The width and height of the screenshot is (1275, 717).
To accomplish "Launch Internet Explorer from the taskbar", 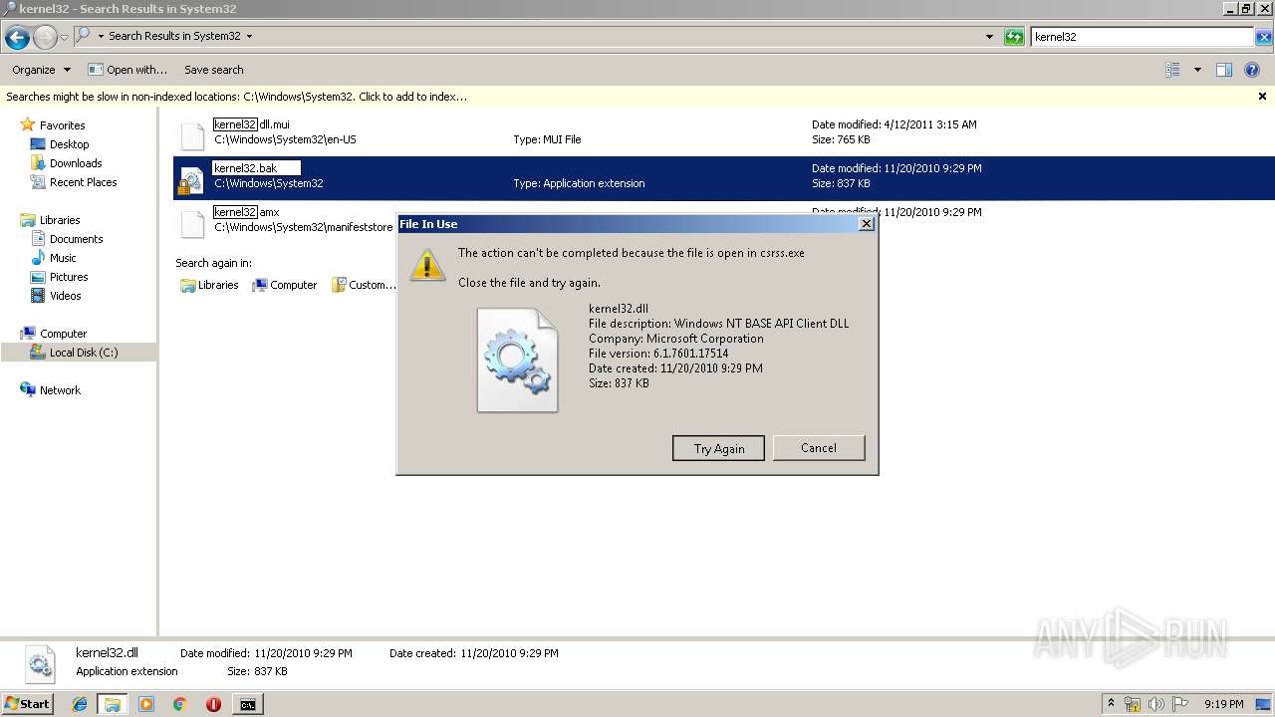I will click(80, 704).
